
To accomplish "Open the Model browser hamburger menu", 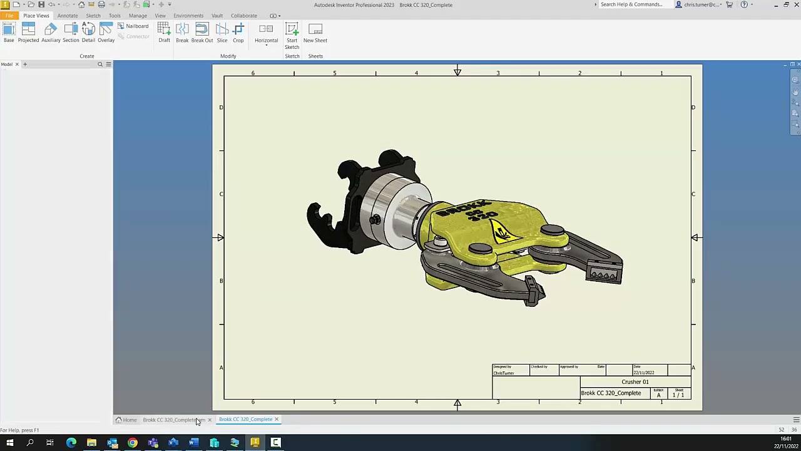I will tap(108, 65).
